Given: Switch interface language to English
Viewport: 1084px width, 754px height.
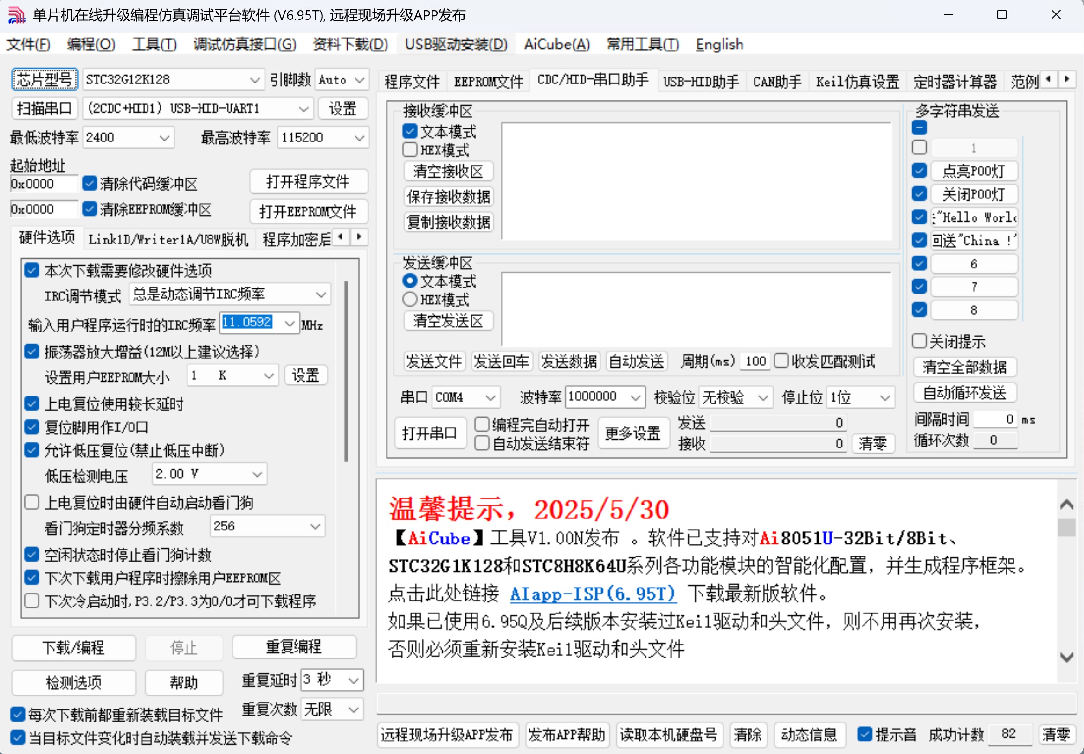Looking at the screenshot, I should pyautogui.click(x=720, y=45).
